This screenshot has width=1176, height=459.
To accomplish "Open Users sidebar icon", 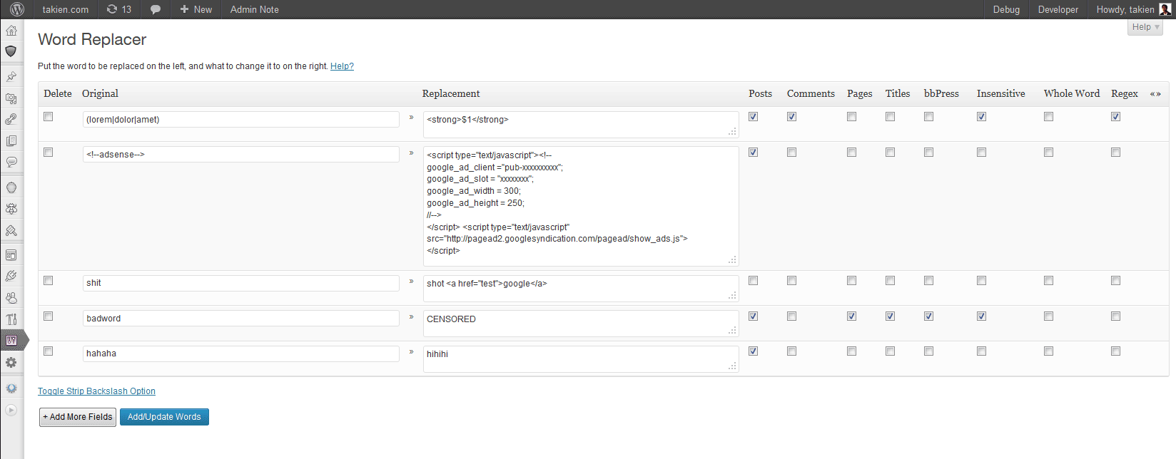I will pyautogui.click(x=11, y=298).
